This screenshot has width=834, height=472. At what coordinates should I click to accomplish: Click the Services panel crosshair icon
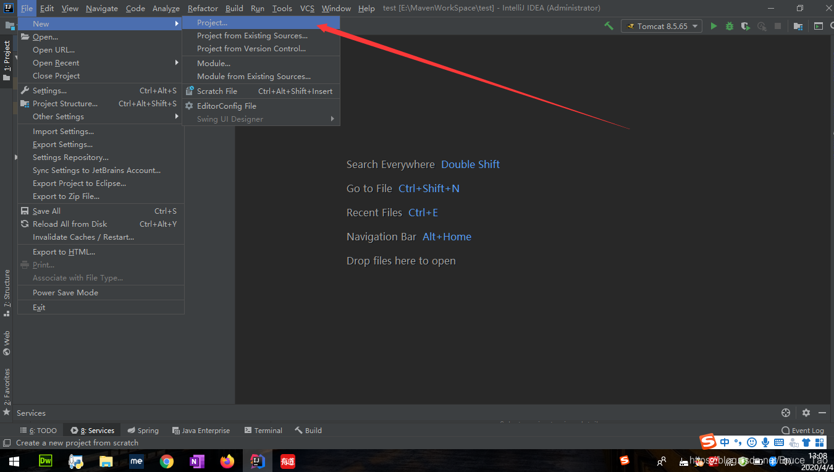pos(786,413)
